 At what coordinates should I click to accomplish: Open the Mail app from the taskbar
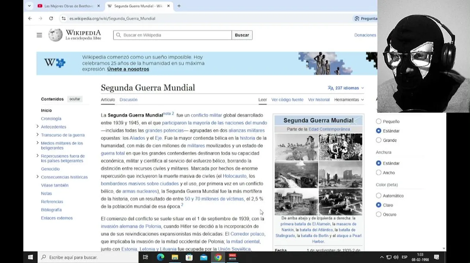(204, 257)
